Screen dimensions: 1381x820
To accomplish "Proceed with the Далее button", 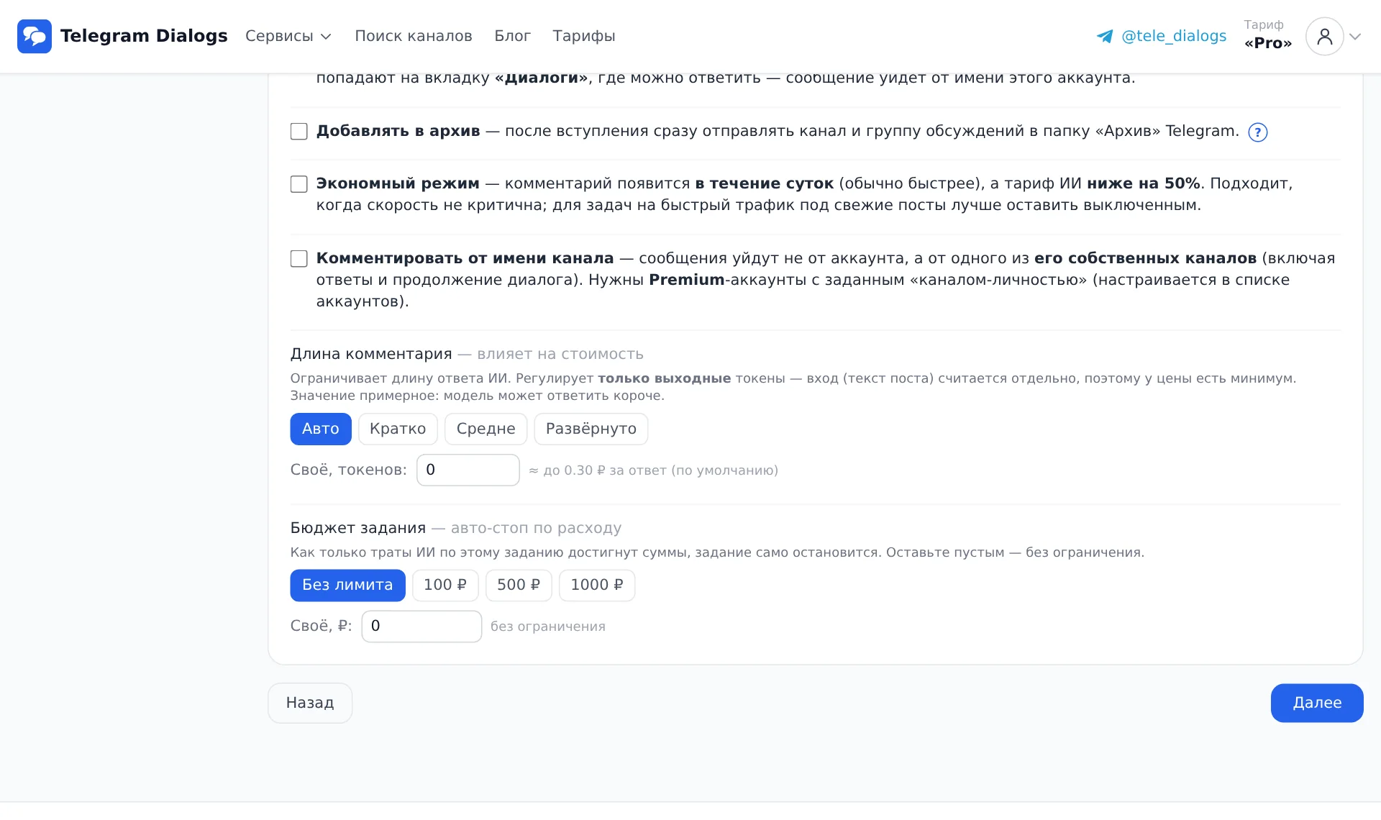I will [1317, 703].
